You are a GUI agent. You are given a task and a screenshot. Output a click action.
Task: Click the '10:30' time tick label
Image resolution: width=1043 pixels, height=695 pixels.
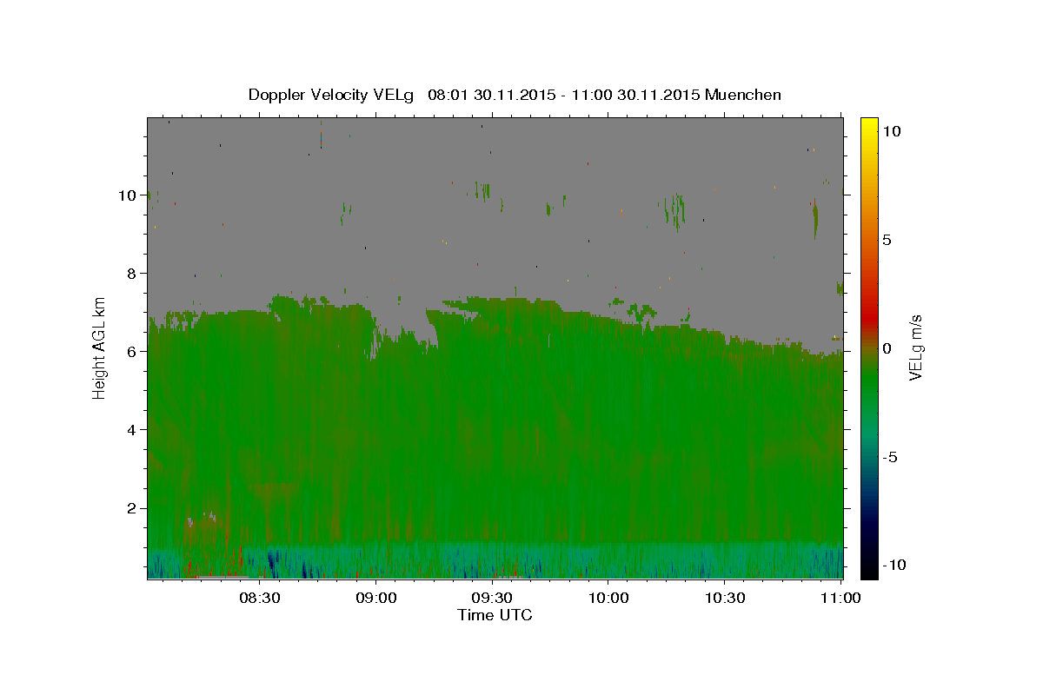[725, 598]
